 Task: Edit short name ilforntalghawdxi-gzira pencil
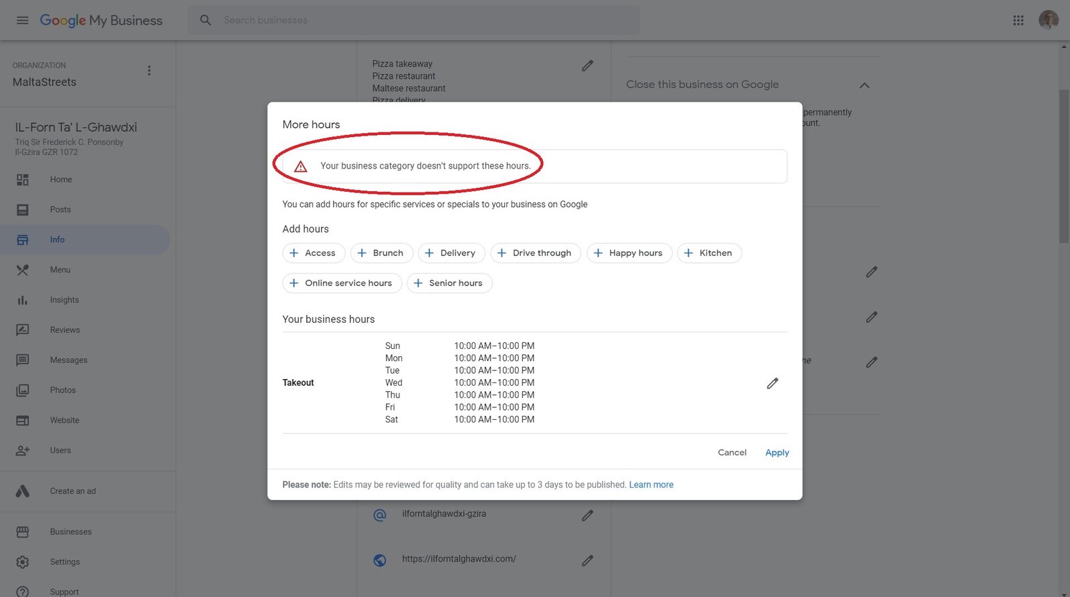[587, 515]
